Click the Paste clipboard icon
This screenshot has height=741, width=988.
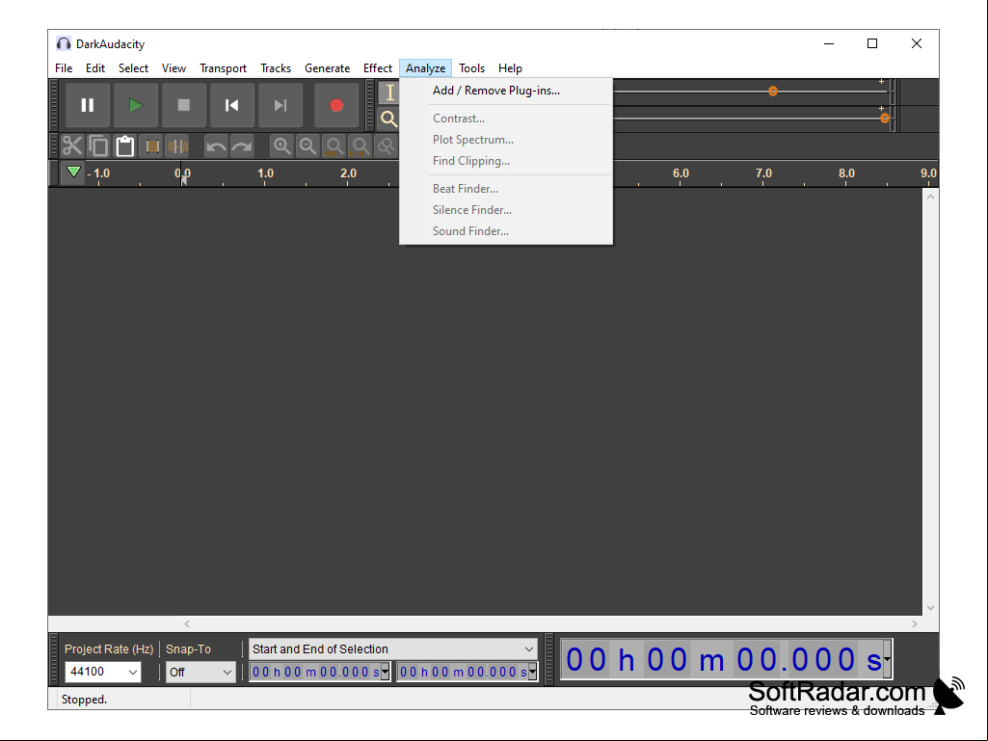point(124,146)
